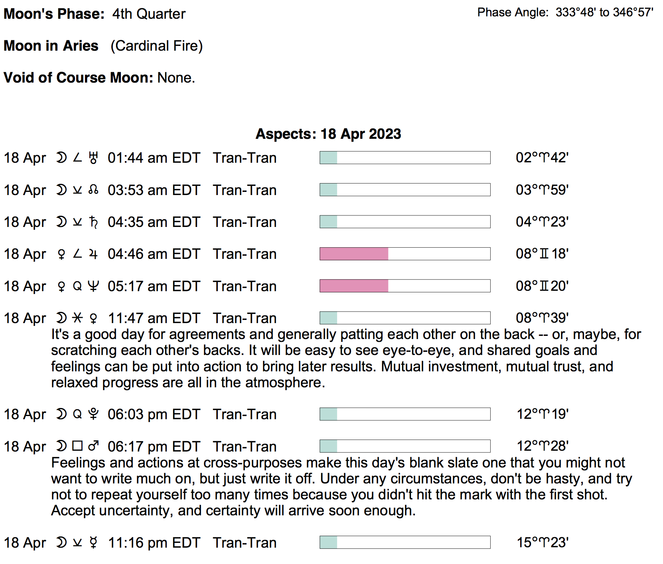This screenshot has height=564, width=663.
Task: Click the "Moon's Phase:" label
Action: click(54, 14)
